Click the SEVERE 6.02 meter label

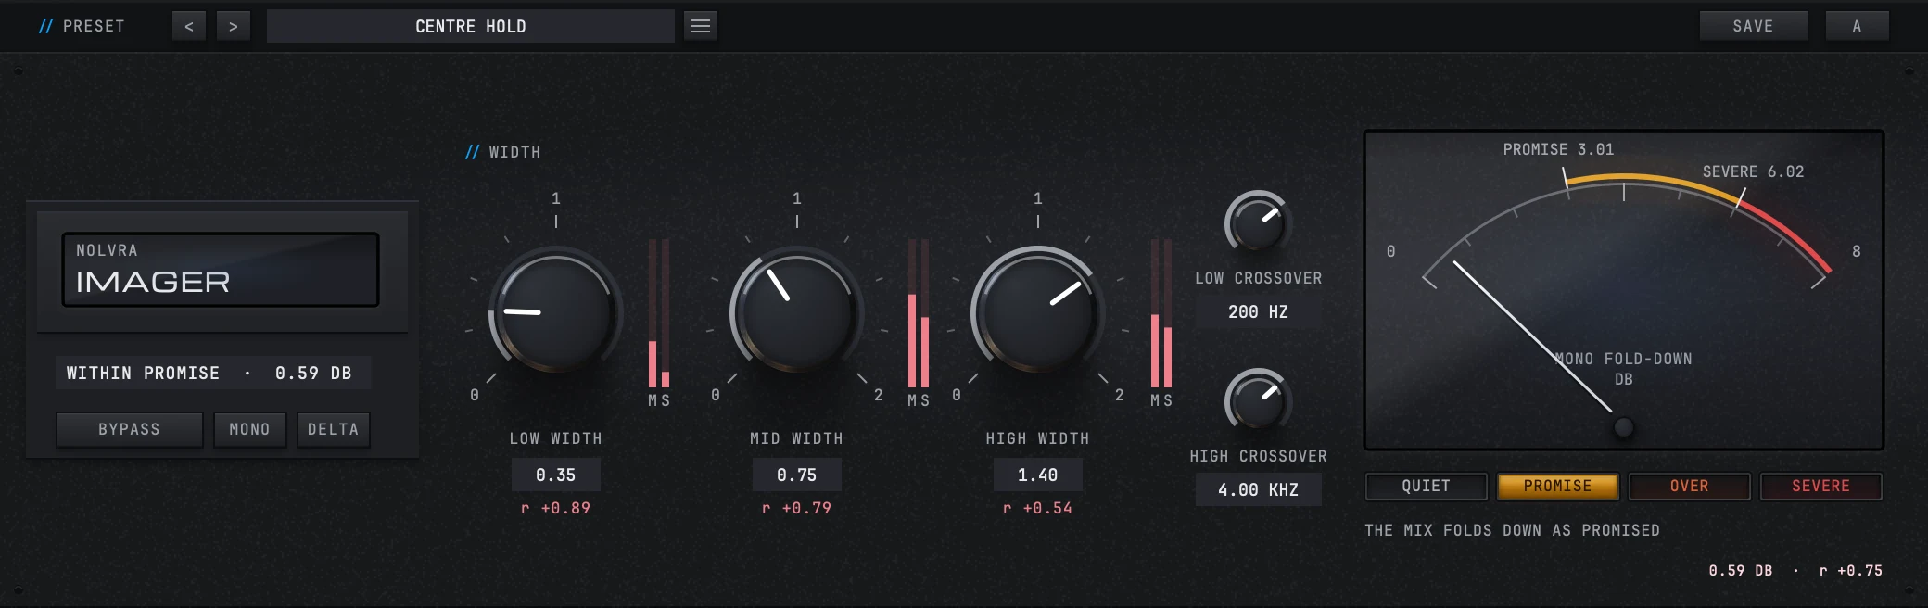pos(1753,171)
